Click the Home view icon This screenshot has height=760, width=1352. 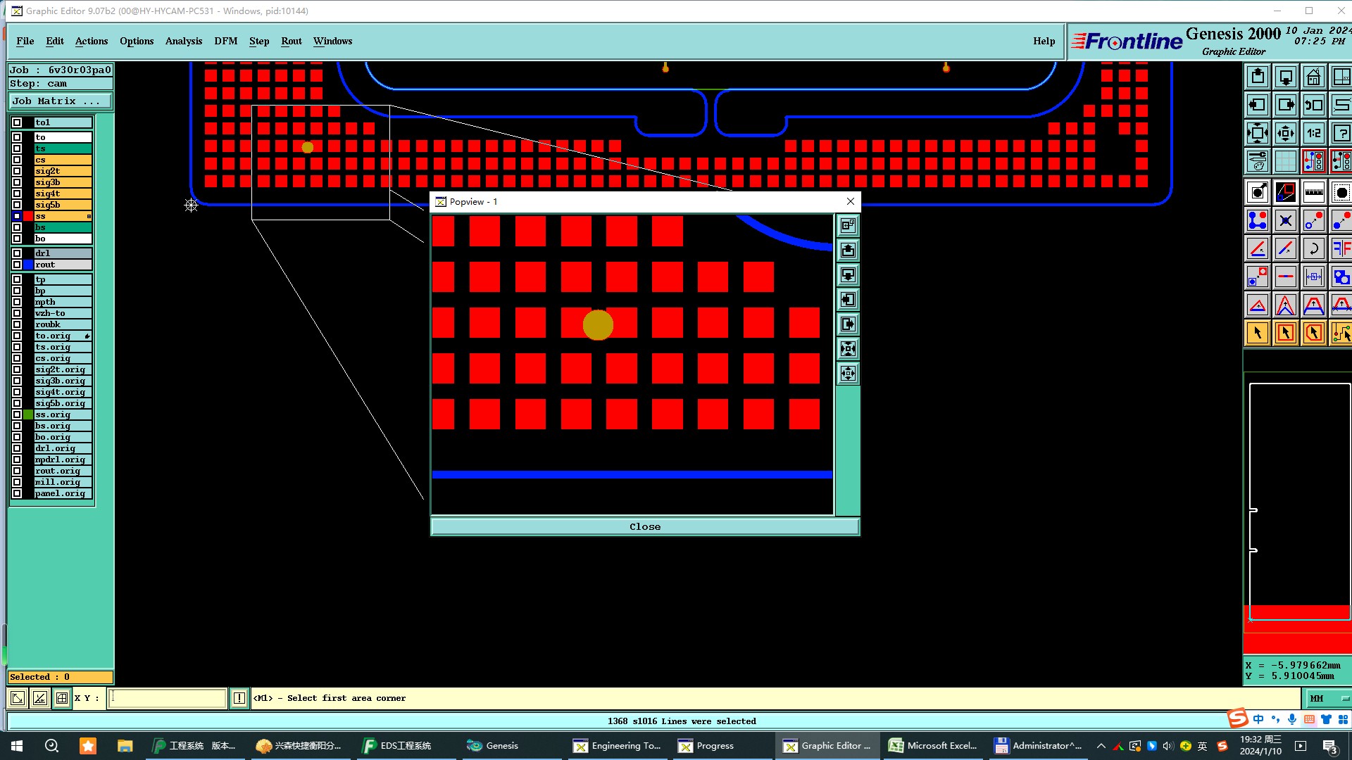(1313, 77)
